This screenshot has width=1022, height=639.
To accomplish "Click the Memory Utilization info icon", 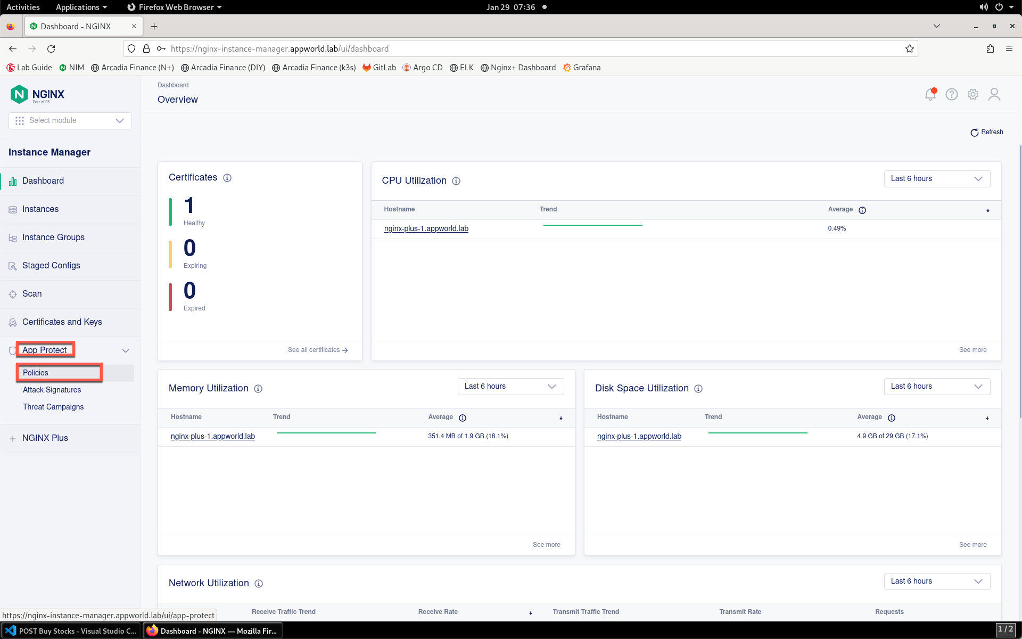I will pos(258,389).
